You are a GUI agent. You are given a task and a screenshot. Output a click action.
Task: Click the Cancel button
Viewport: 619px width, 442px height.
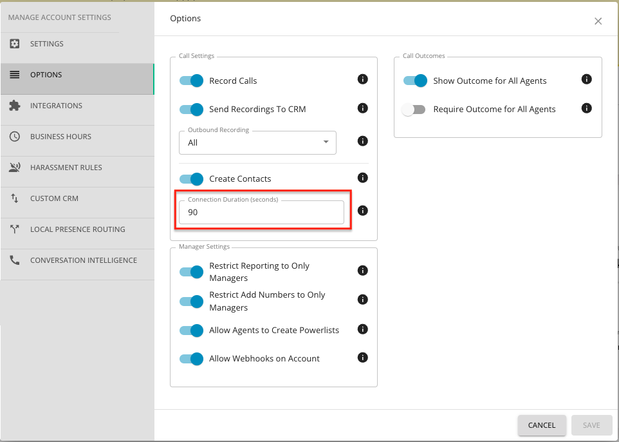click(x=542, y=425)
